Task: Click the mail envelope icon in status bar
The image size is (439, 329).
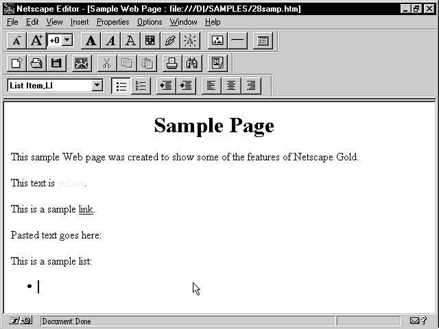Action: pos(414,321)
